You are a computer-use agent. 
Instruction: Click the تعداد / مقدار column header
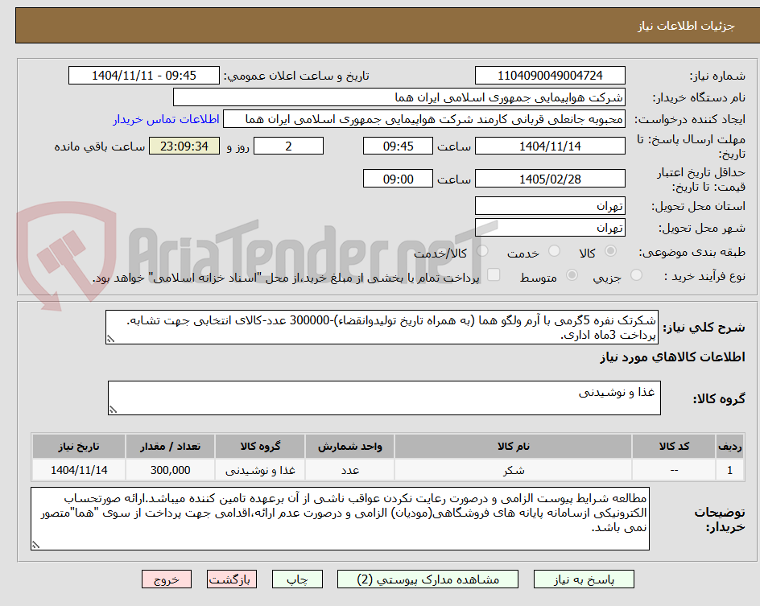(170, 446)
